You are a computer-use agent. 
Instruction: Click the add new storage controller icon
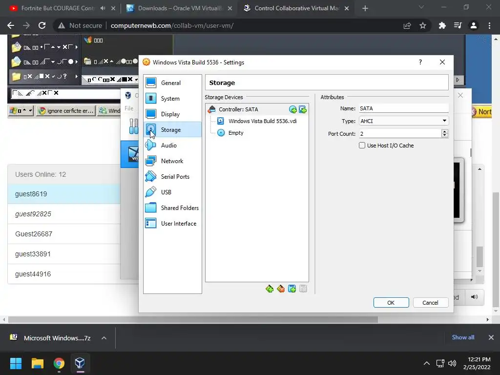(x=270, y=289)
